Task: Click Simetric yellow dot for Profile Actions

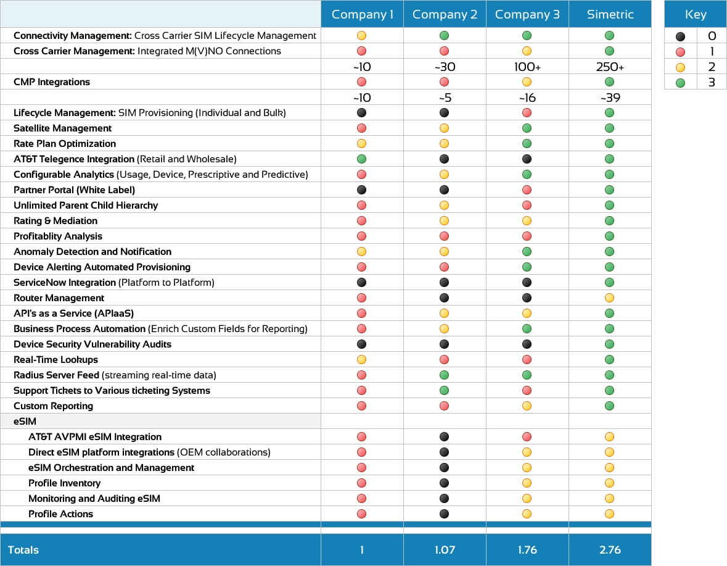Action: (610, 514)
